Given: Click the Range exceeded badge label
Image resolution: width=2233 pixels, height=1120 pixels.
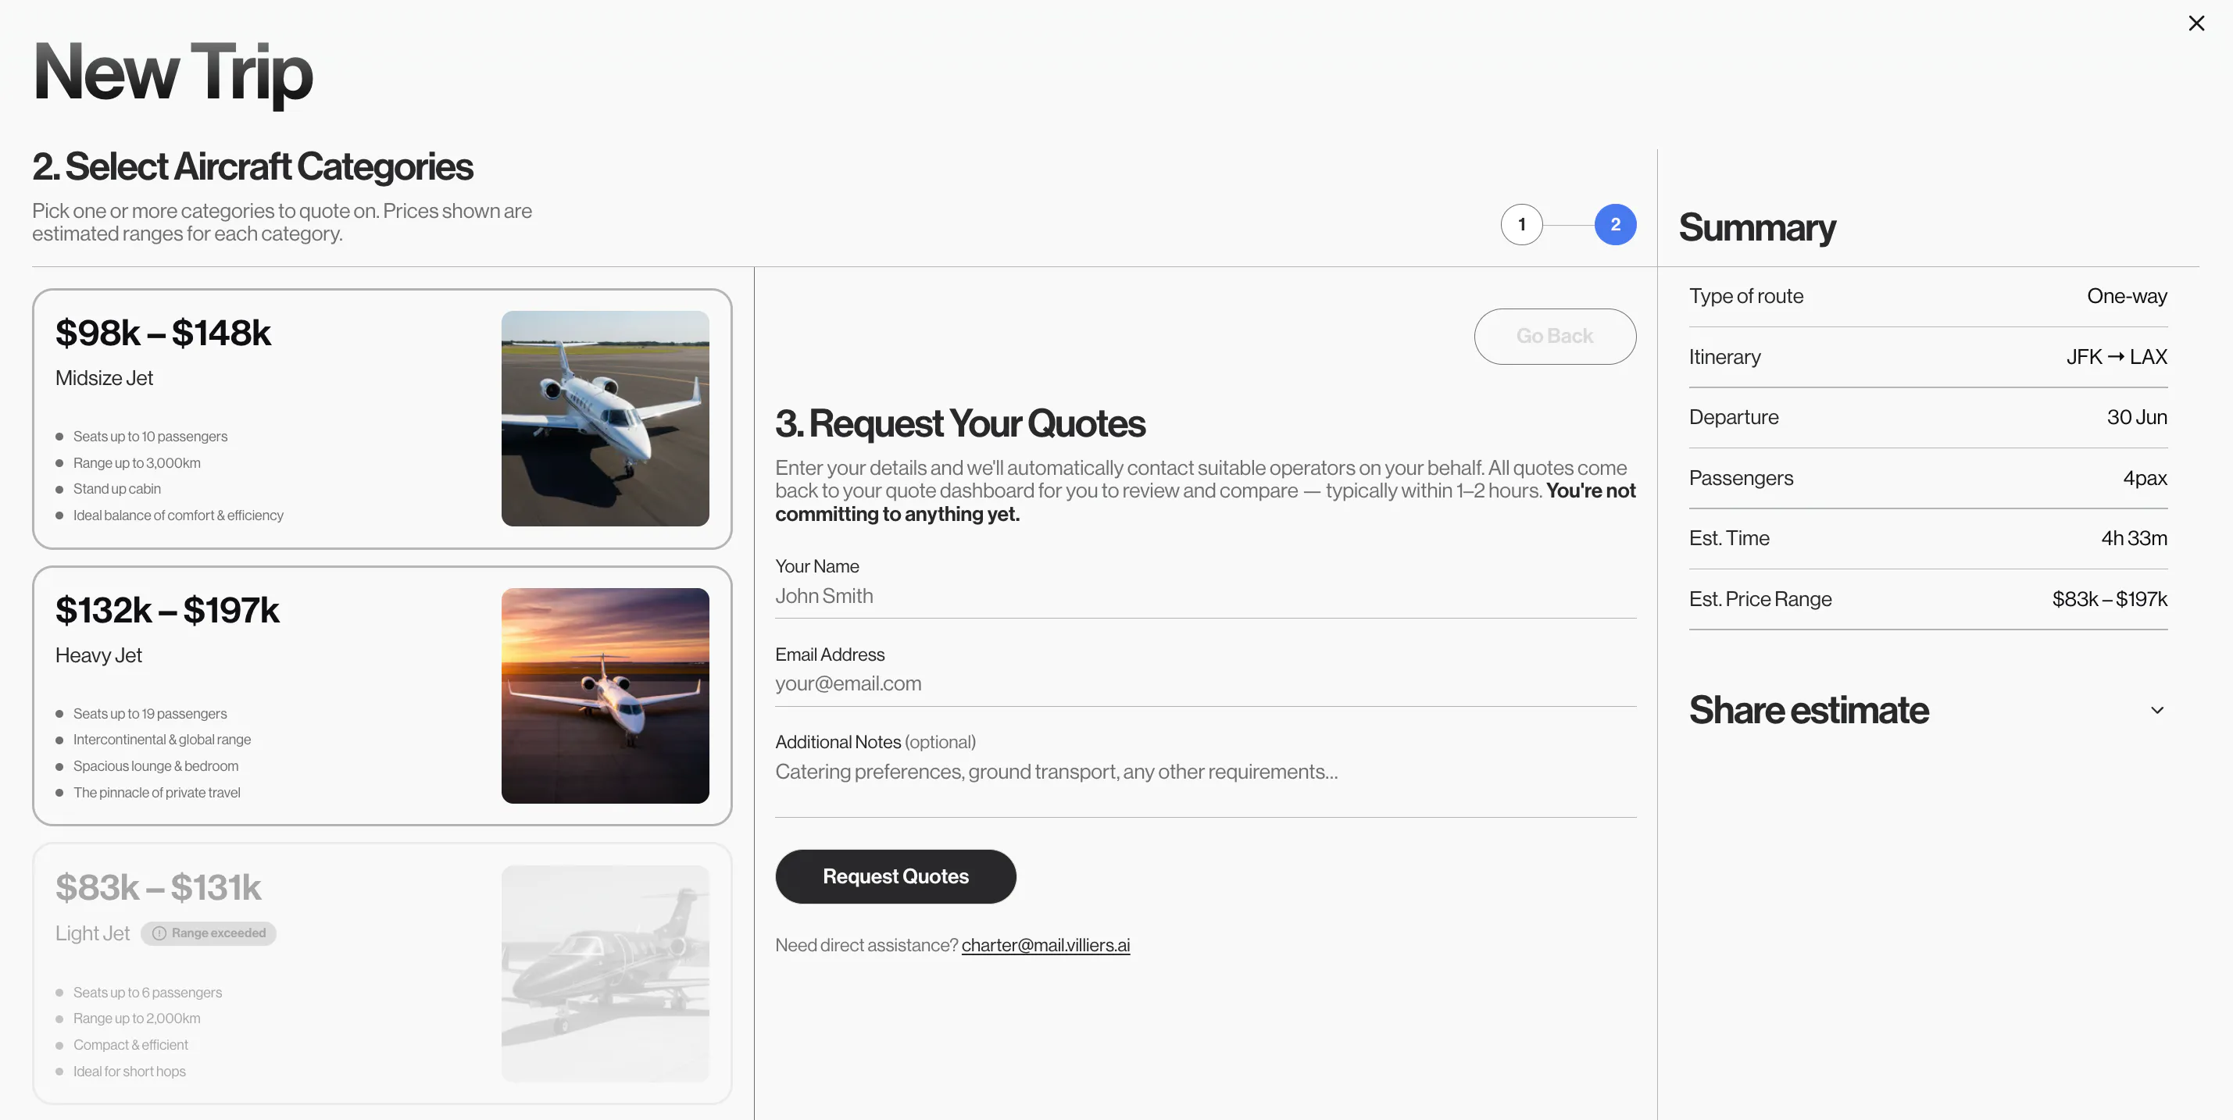Looking at the screenshot, I should coord(219,933).
